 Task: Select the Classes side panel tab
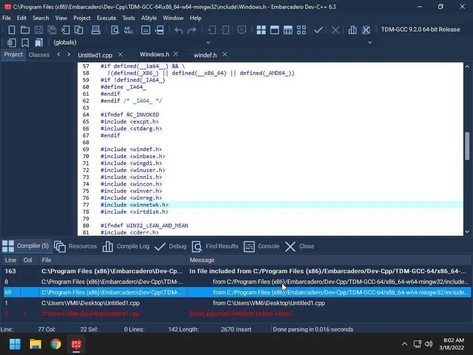point(39,55)
